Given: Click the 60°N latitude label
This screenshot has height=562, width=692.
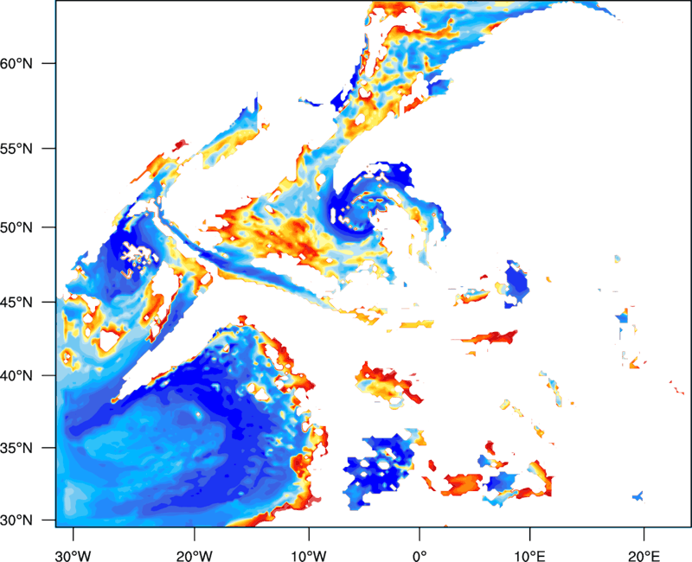Looking at the screenshot, I should click(x=16, y=63).
